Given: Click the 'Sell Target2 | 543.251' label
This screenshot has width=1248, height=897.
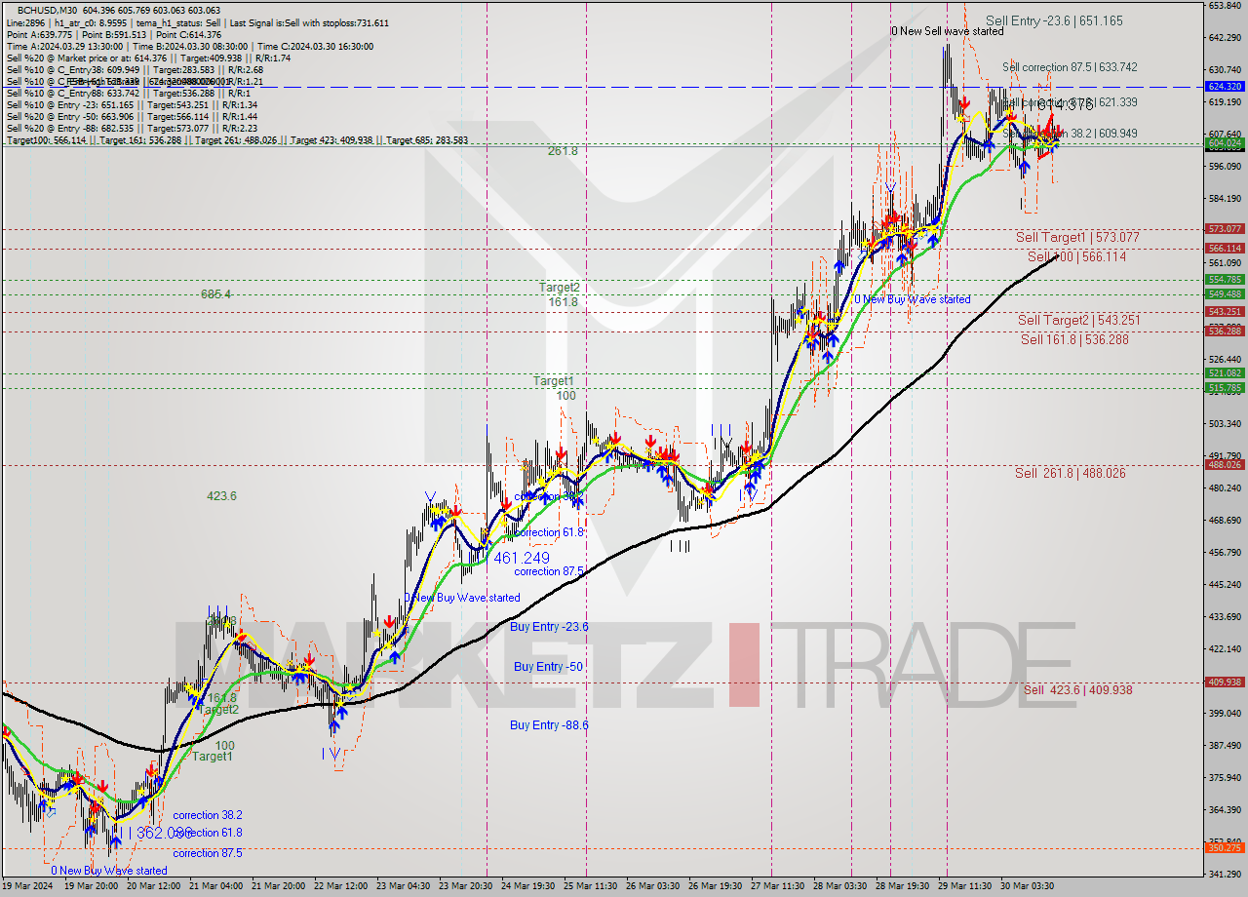Looking at the screenshot, I should pyautogui.click(x=1078, y=320).
